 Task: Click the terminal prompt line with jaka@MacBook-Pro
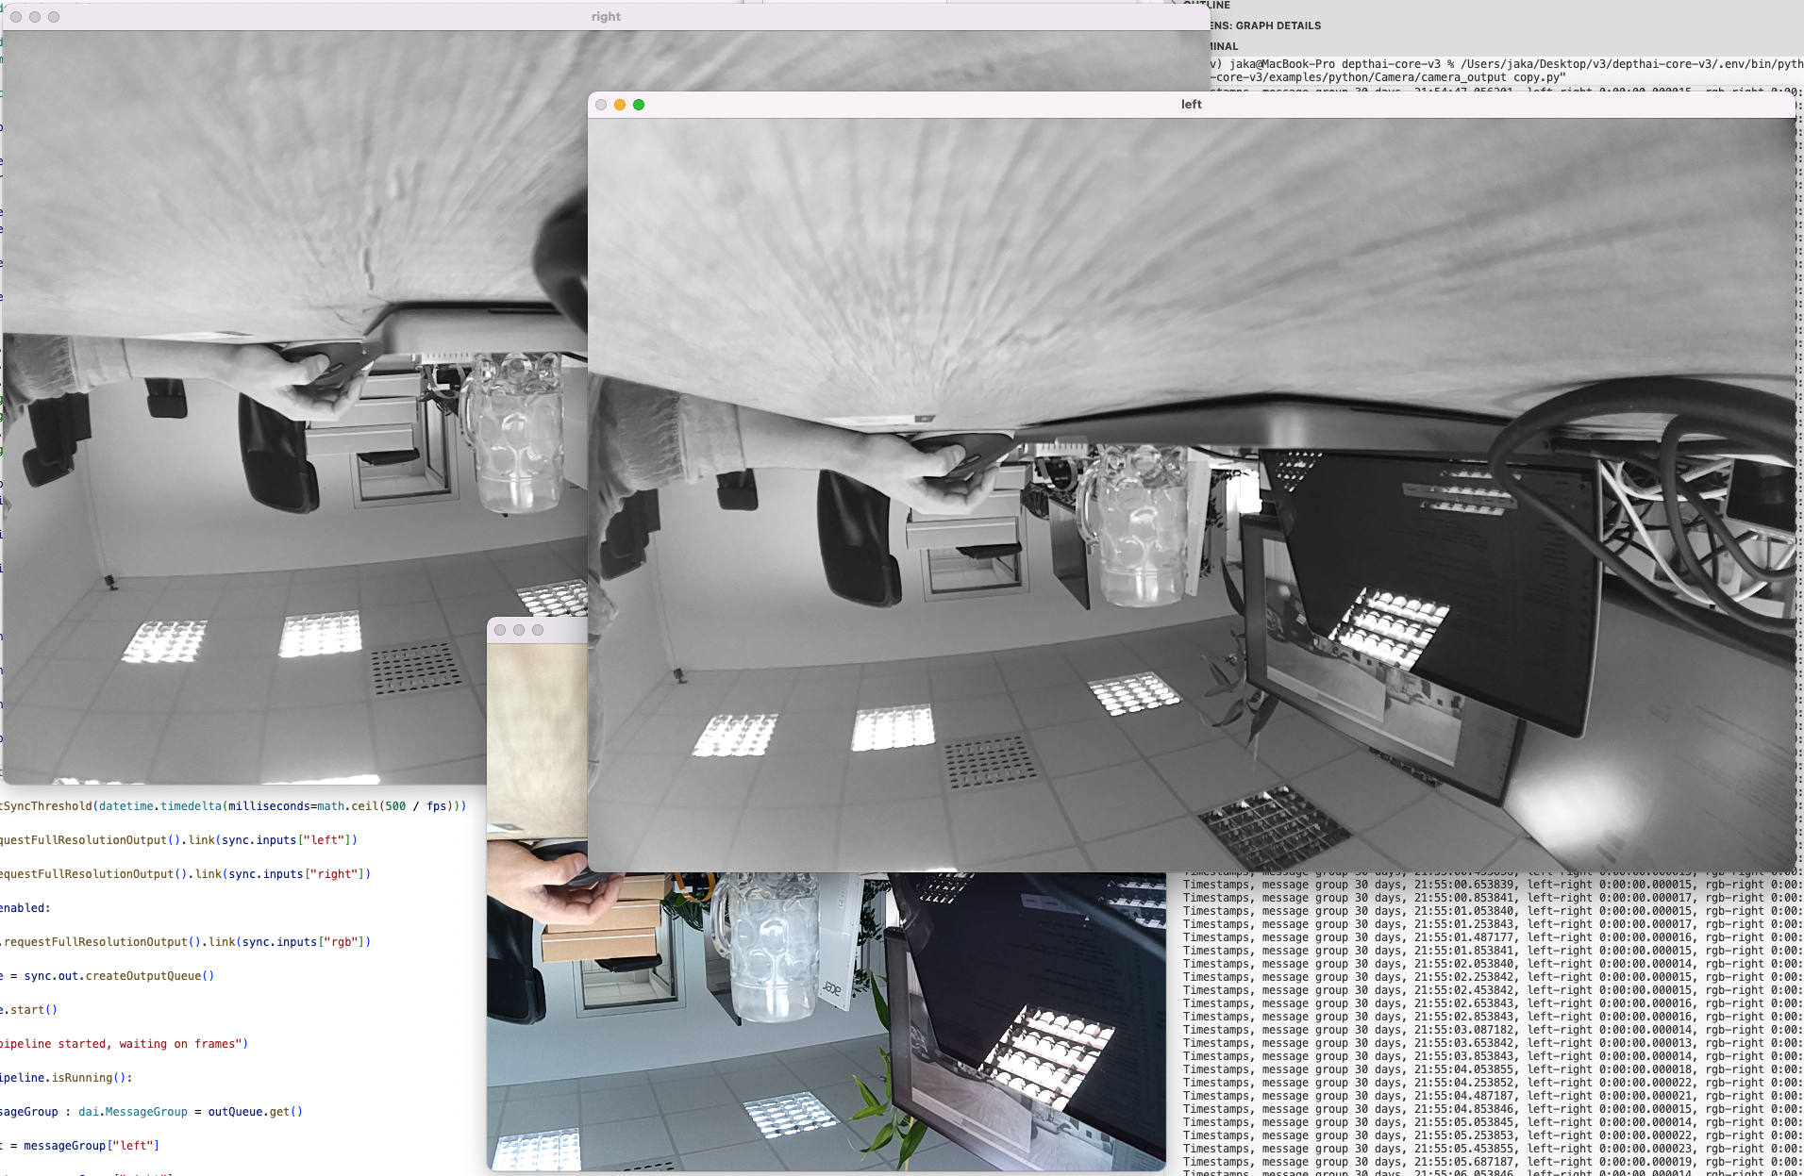pos(1415,64)
